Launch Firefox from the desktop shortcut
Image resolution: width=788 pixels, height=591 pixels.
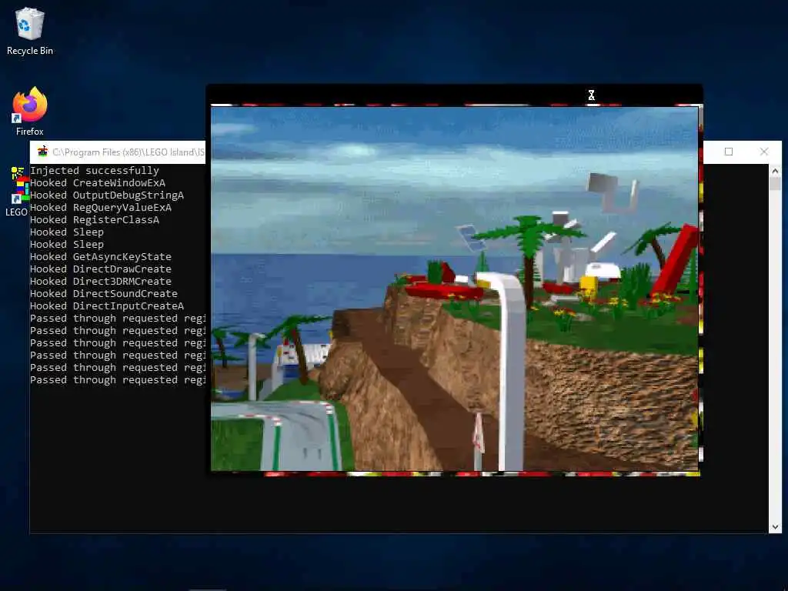pos(30,111)
